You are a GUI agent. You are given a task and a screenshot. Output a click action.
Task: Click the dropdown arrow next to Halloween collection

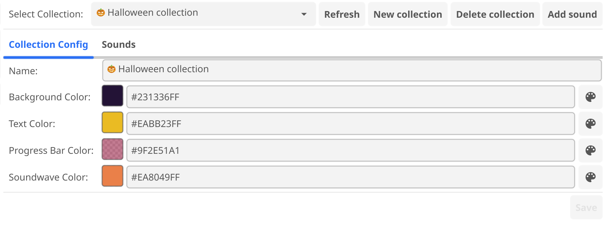pyautogui.click(x=304, y=14)
